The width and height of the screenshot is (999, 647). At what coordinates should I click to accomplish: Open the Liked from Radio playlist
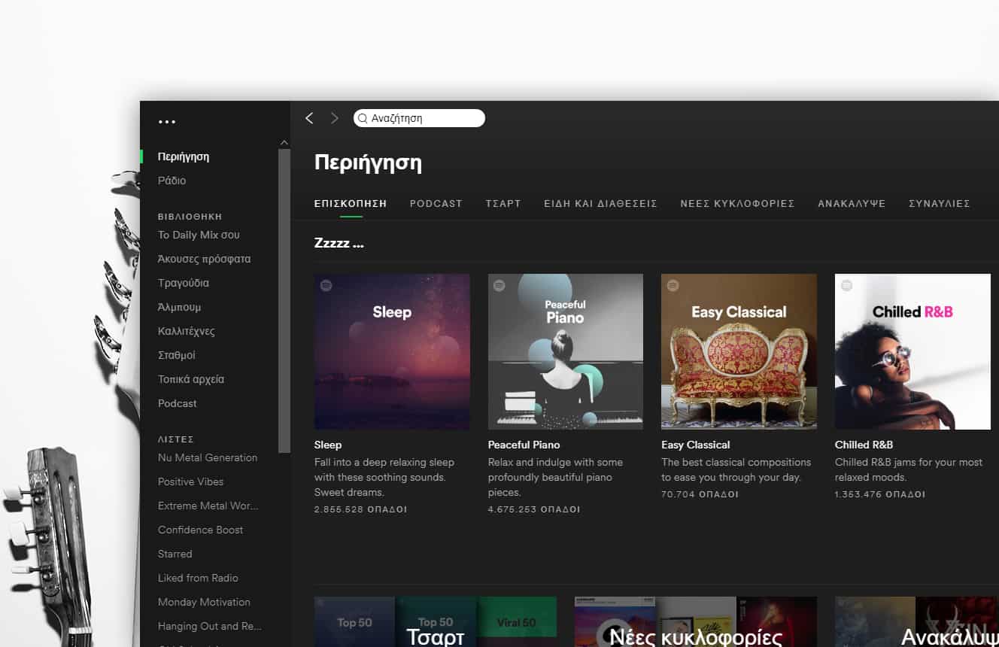[x=198, y=578]
